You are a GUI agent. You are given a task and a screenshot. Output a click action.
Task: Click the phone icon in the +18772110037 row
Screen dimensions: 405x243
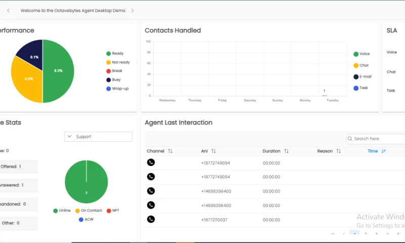[151, 219]
